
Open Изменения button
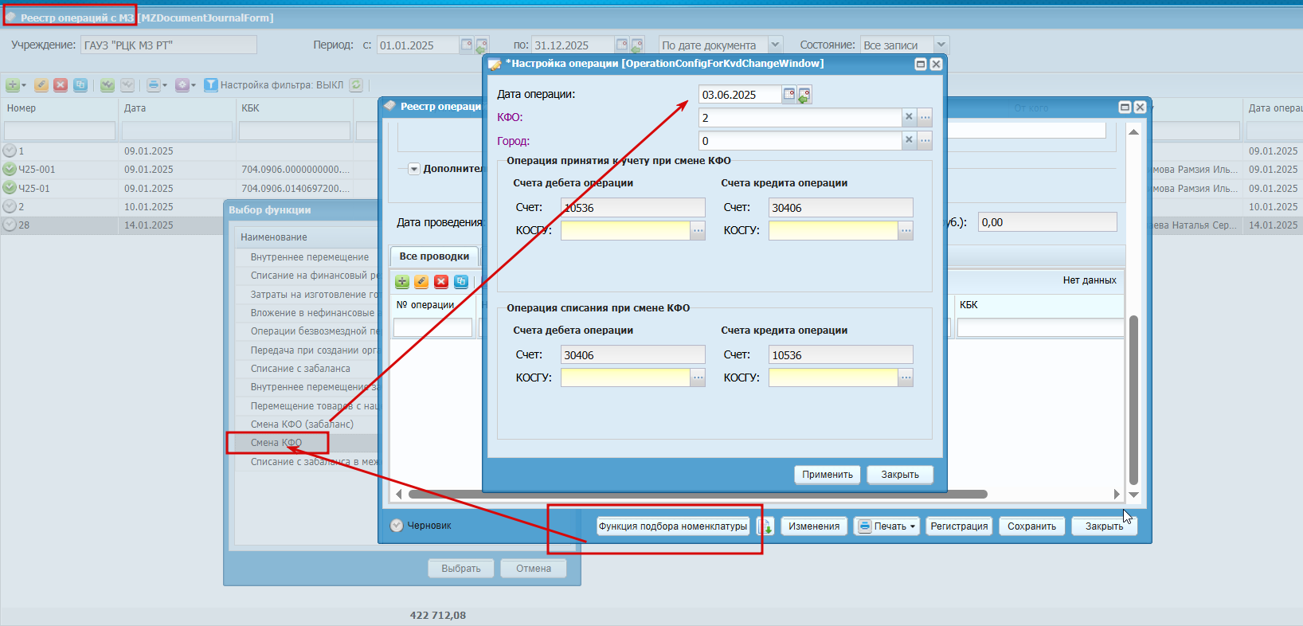(814, 526)
